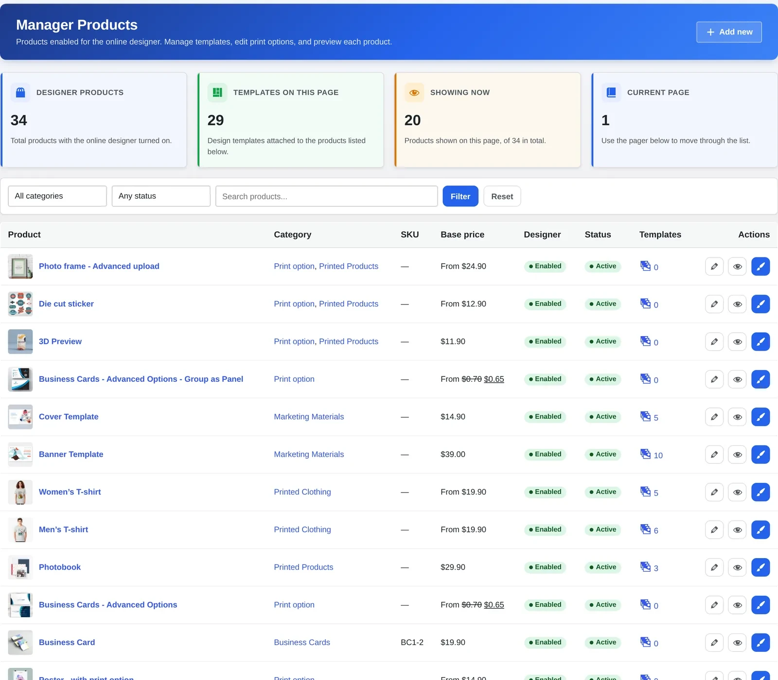Click the eye icon in the Showing Now card
This screenshot has width=778, height=680.
pyautogui.click(x=414, y=92)
